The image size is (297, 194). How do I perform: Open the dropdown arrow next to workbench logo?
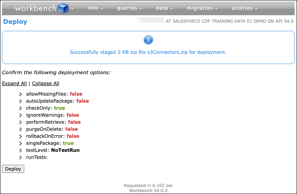pos(72,9)
